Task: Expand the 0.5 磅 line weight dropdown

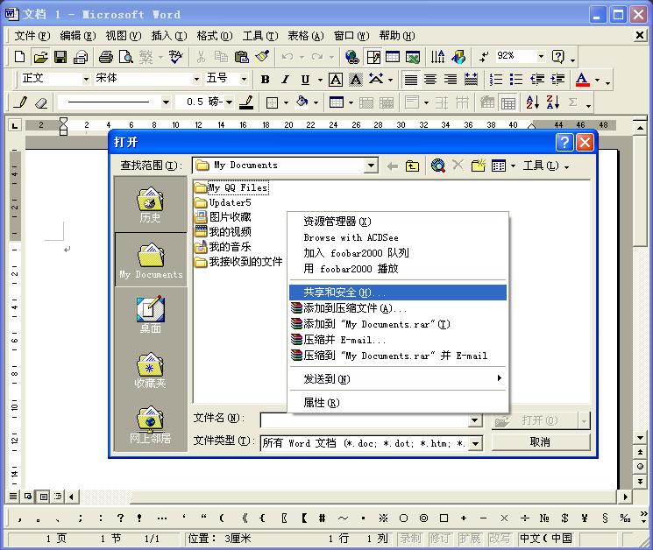Action: coord(229,102)
